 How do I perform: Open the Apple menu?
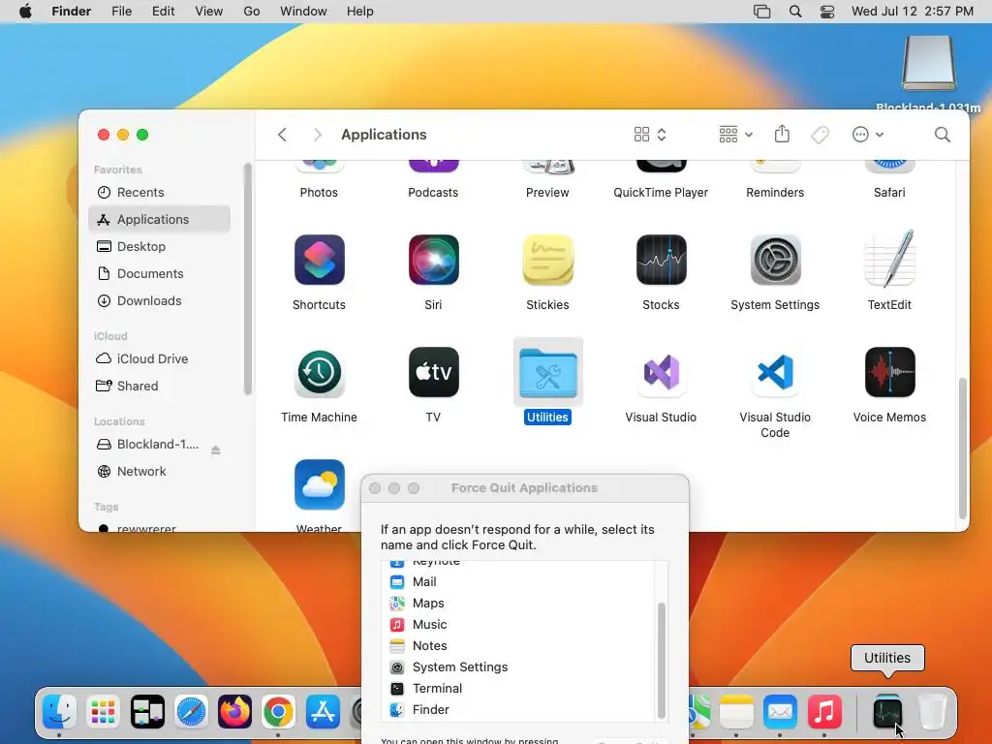point(25,12)
